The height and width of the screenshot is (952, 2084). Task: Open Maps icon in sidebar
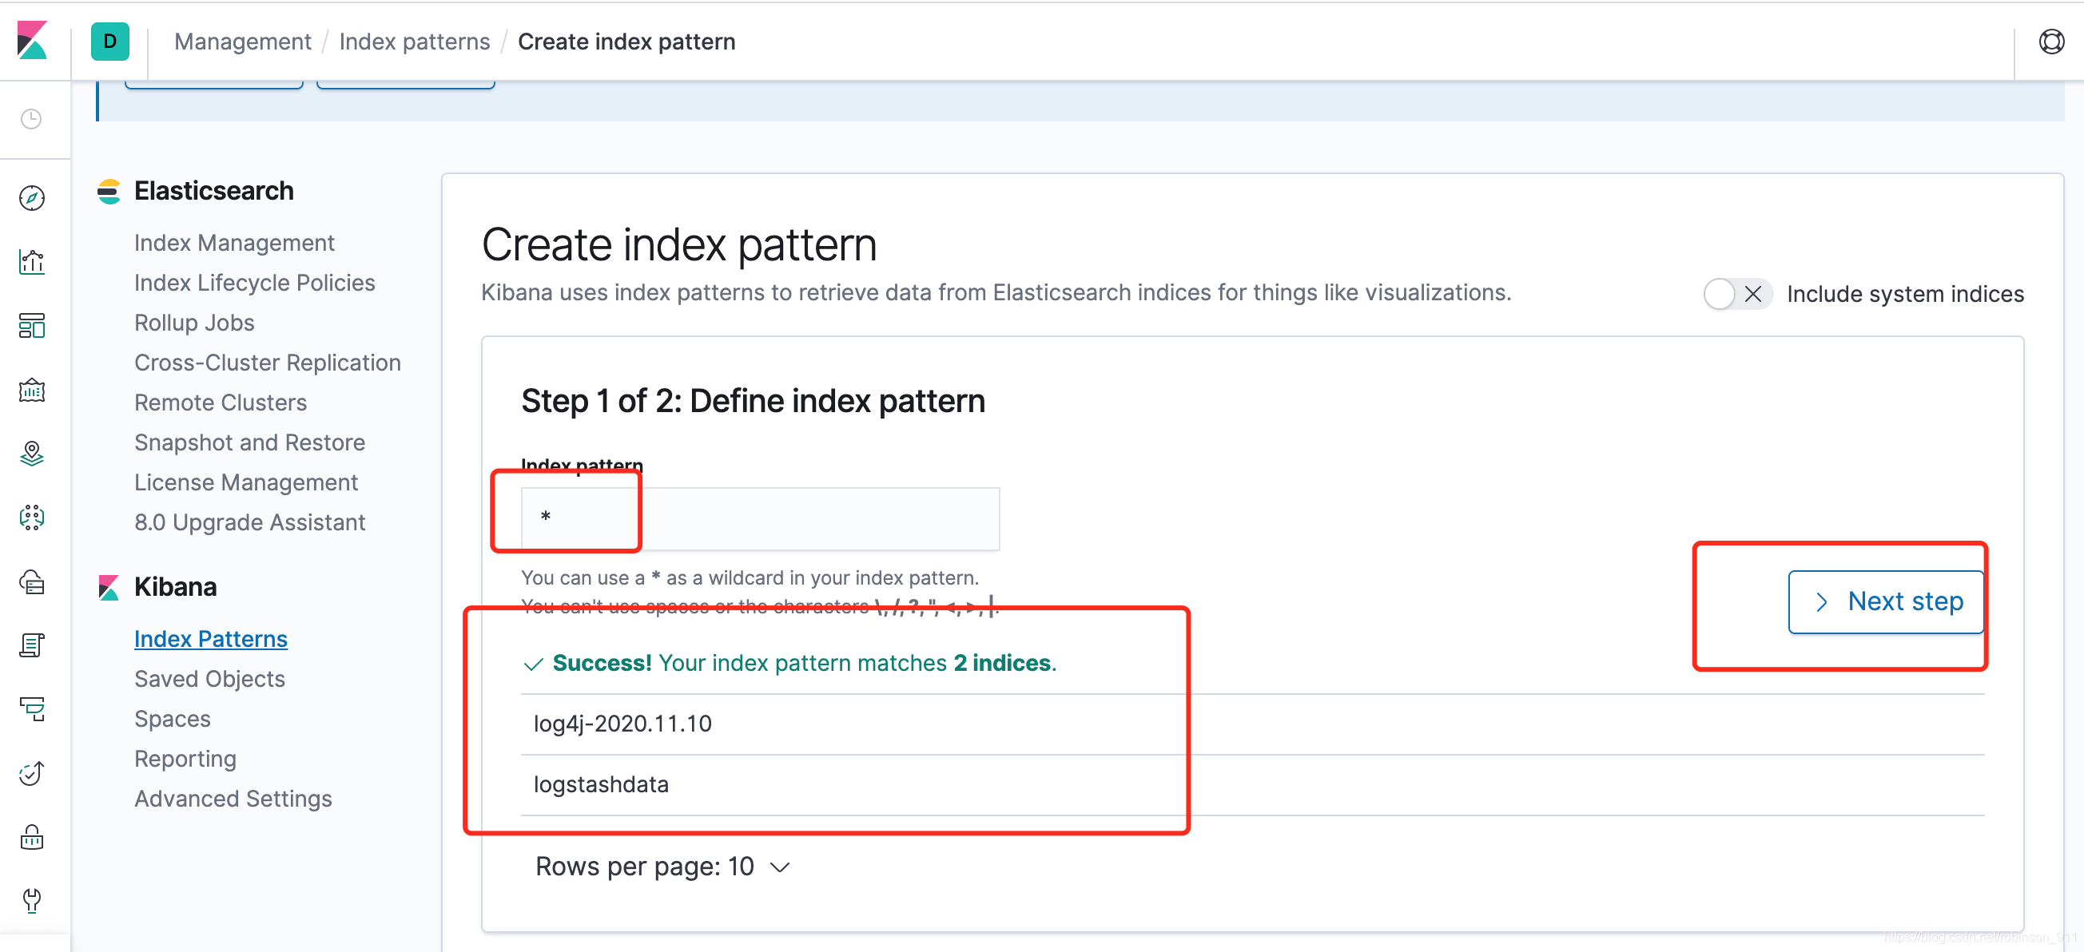click(x=31, y=454)
